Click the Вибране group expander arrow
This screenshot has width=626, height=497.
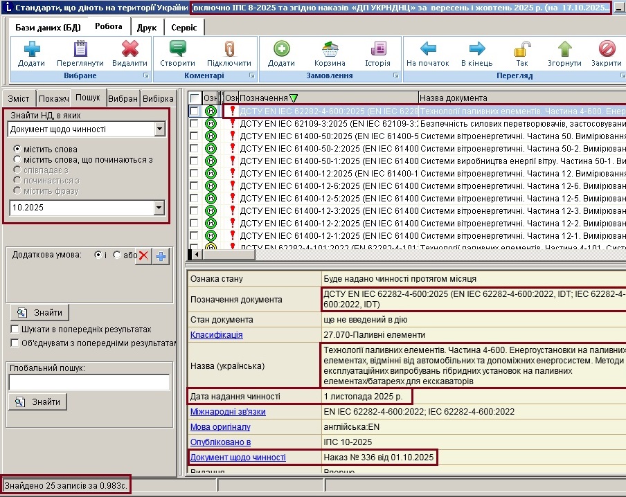coord(145,75)
